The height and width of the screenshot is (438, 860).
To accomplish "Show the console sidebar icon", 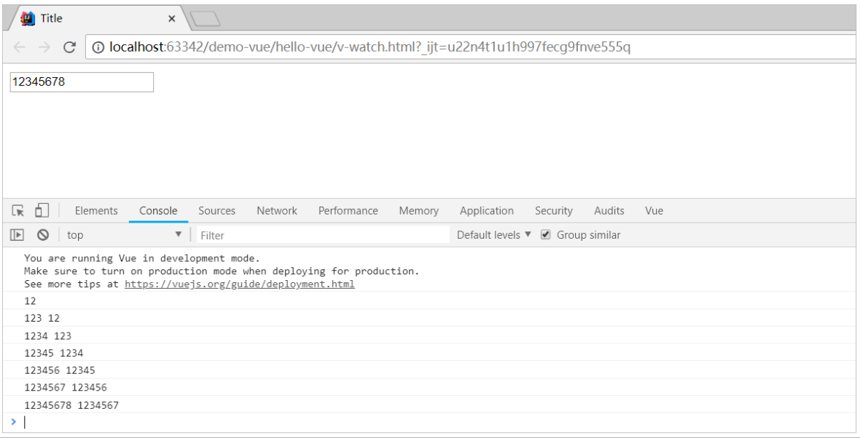I will click(x=17, y=235).
